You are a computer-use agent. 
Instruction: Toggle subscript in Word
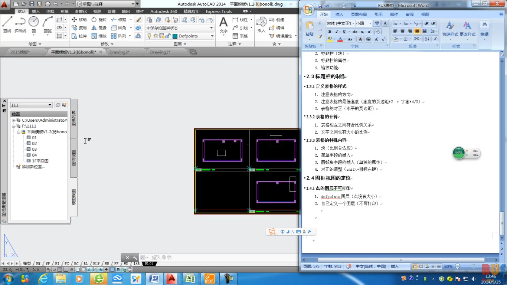click(363, 32)
